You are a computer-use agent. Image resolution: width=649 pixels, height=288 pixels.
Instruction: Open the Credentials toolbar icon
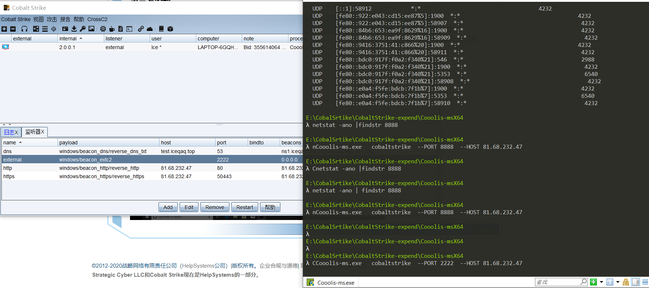(65, 29)
